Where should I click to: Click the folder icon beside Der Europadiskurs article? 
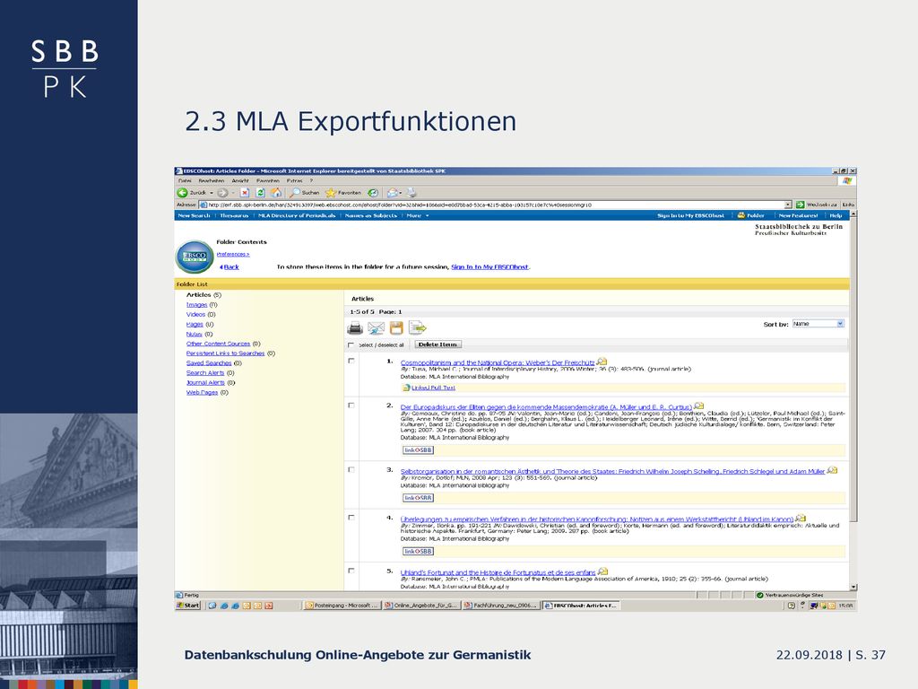coord(699,406)
